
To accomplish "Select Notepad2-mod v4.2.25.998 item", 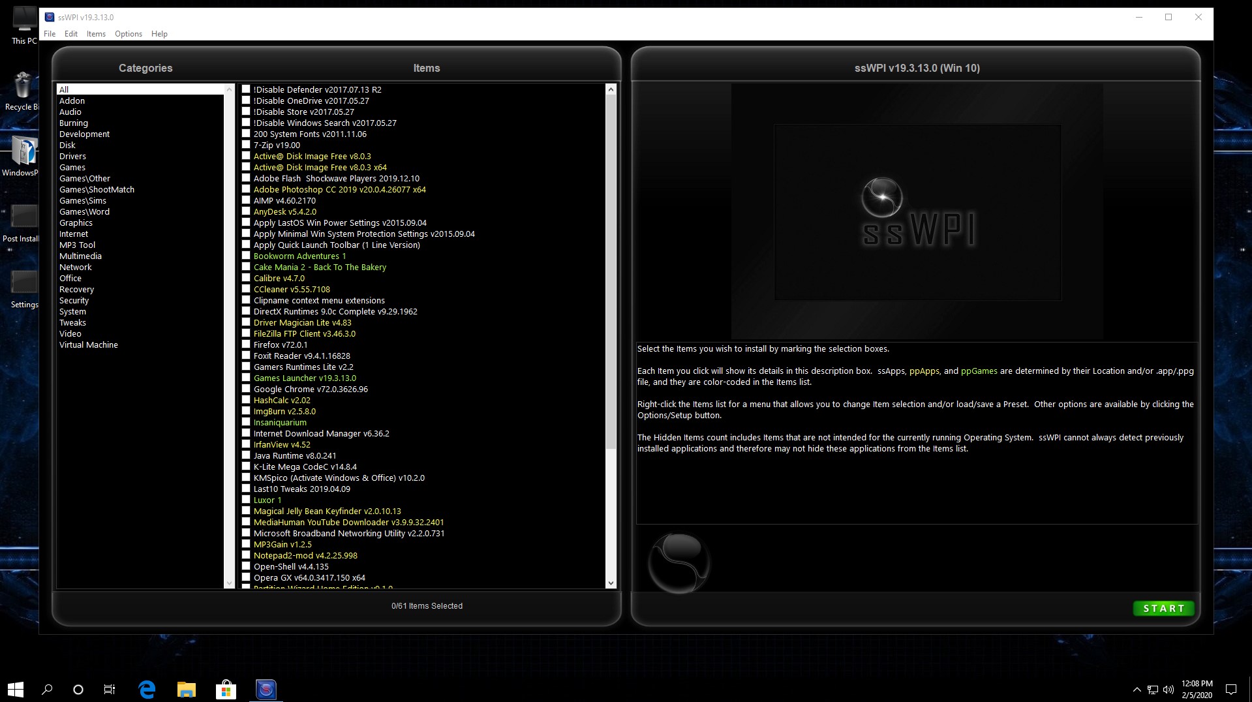I will (305, 555).
